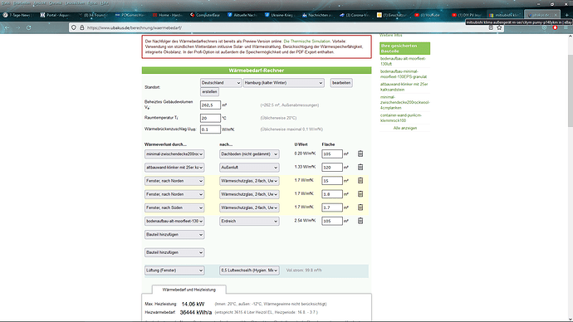This screenshot has width=573, height=322.
Task: Delete the bodenaufbau-alt-moorfleet row with trash icon
Action: [x=360, y=221]
